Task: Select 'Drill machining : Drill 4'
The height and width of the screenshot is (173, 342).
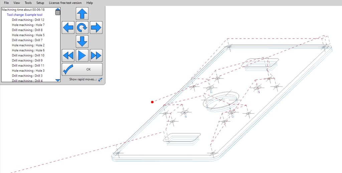Action: [x=27, y=81]
